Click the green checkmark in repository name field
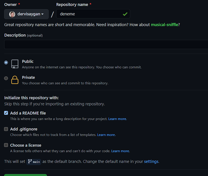 tap(125, 14)
